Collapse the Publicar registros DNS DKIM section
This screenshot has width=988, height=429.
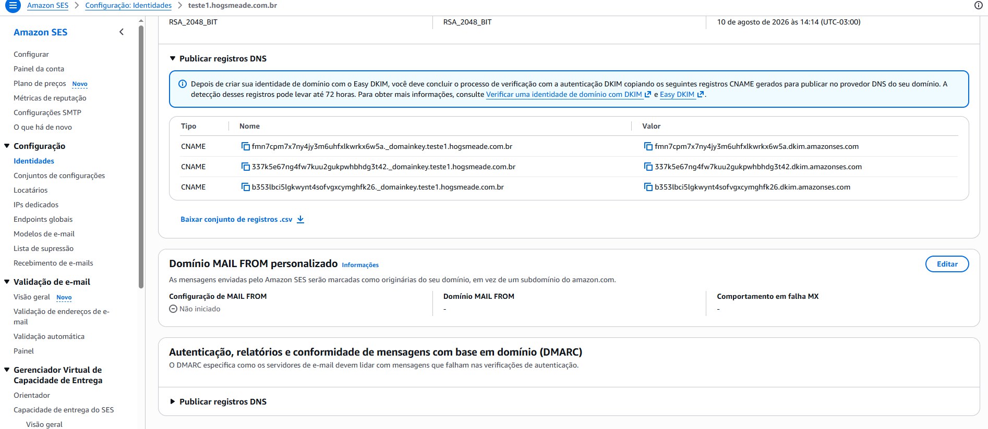point(173,59)
